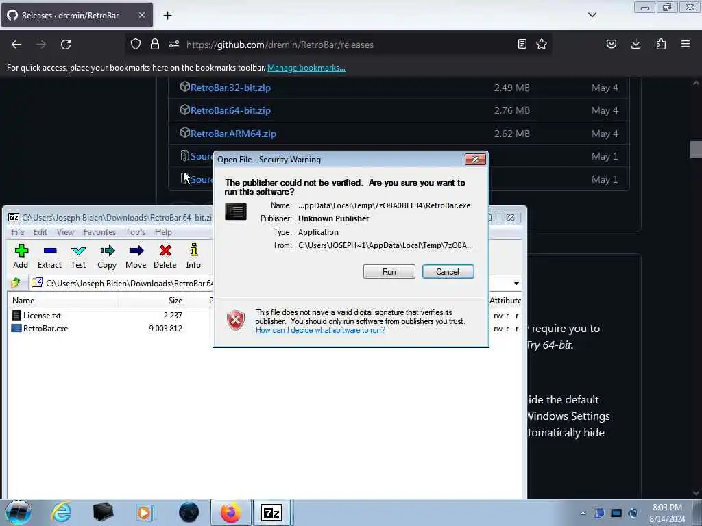Click the up-folder icon in 7-Zip
The image size is (702, 526).
[x=16, y=283]
